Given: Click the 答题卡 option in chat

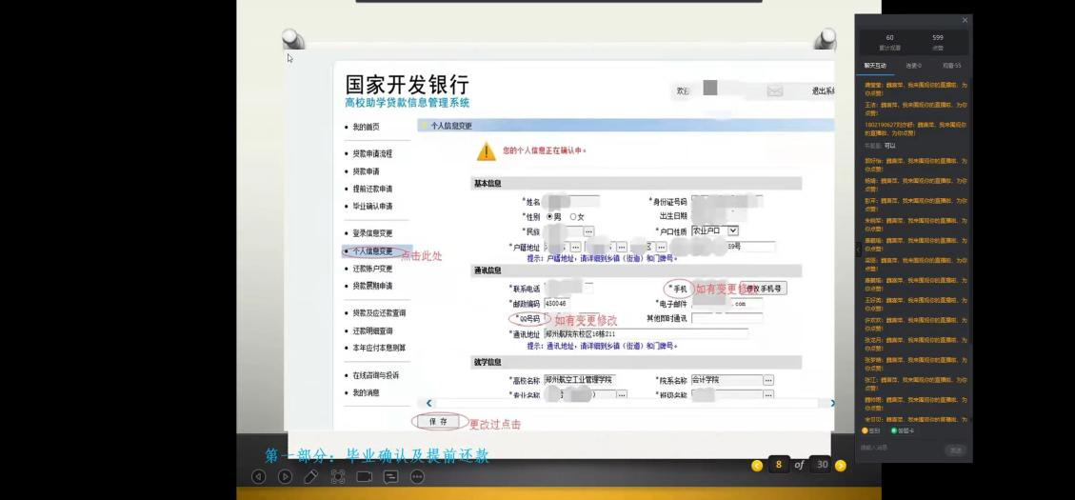Looking at the screenshot, I should pyautogui.click(x=903, y=430).
